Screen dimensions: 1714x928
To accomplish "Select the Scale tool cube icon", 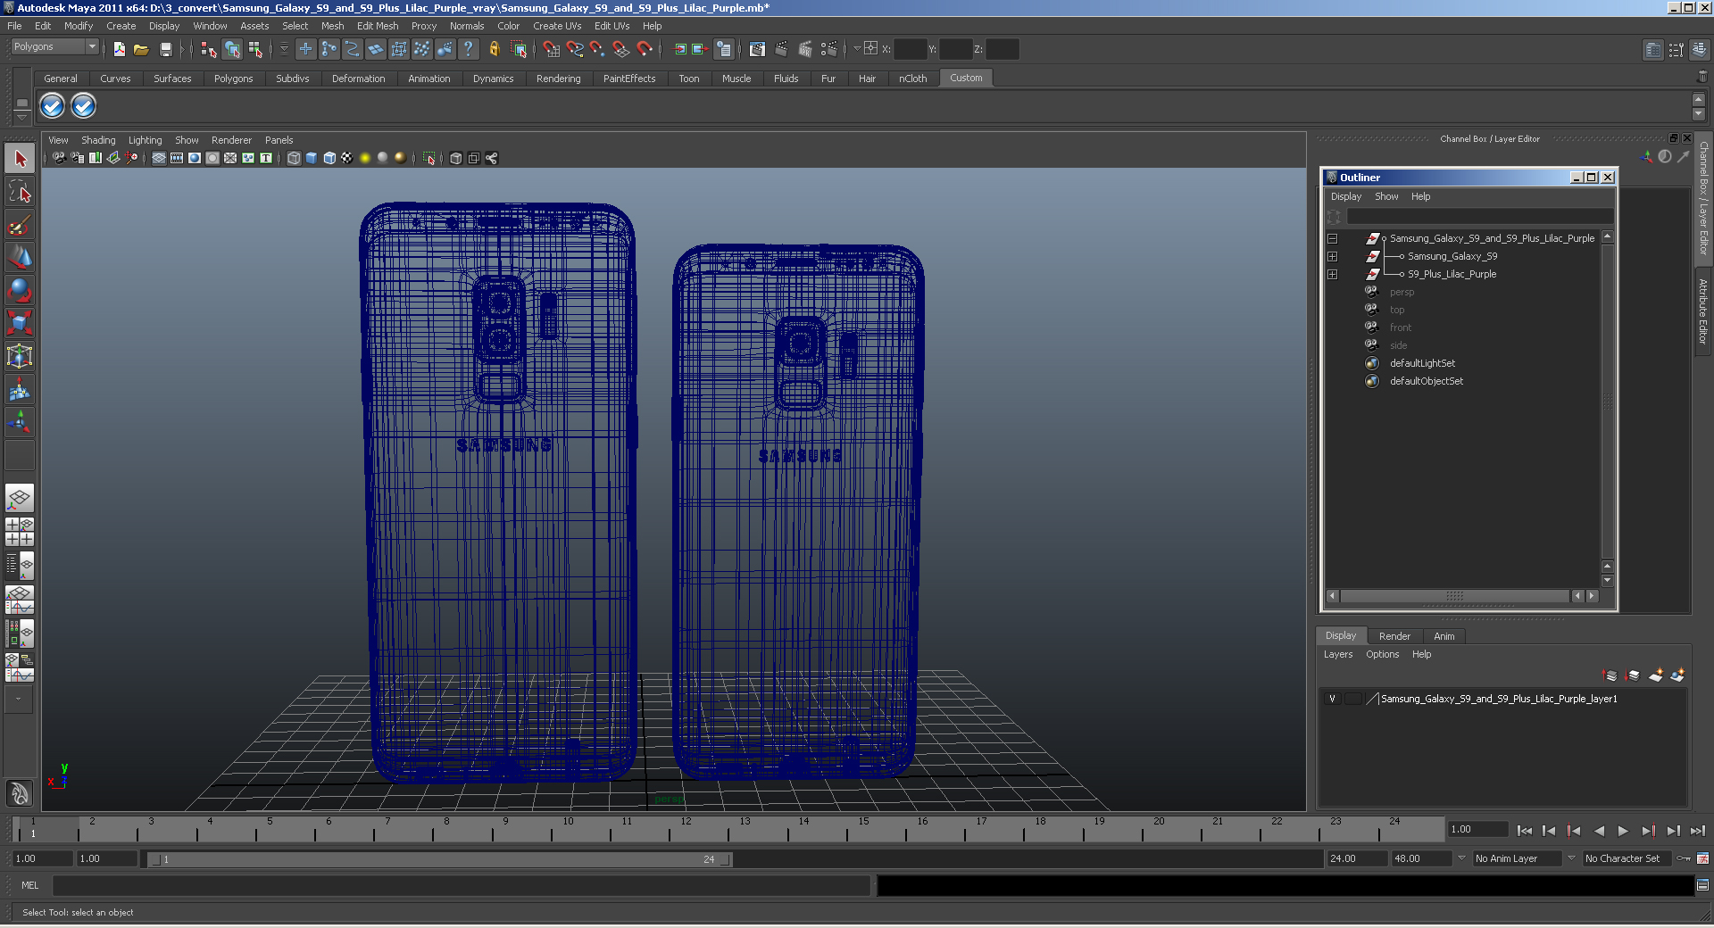I will pos(20,323).
